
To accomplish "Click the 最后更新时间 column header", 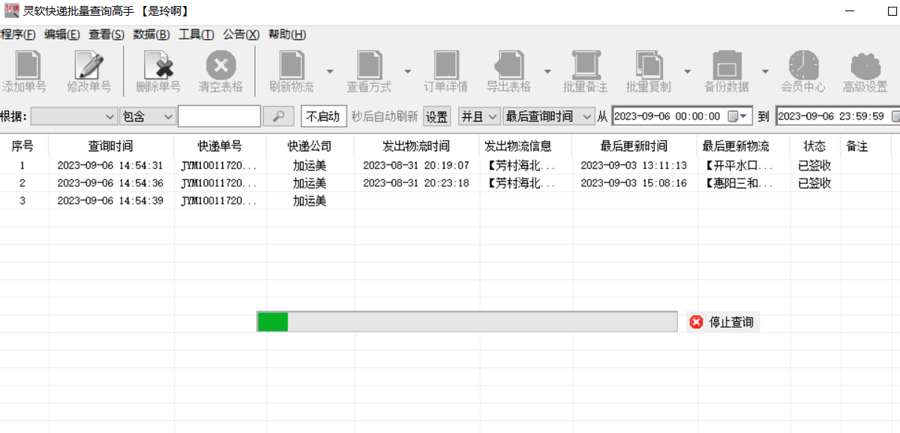I will [x=634, y=146].
